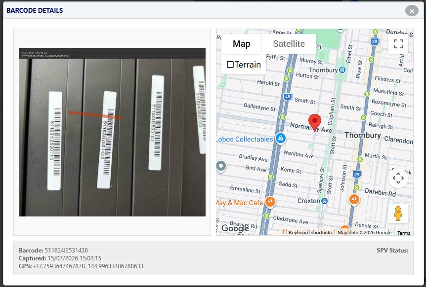Click the Ballantyne St street label
The height and width of the screenshot is (287, 426).
point(259,107)
